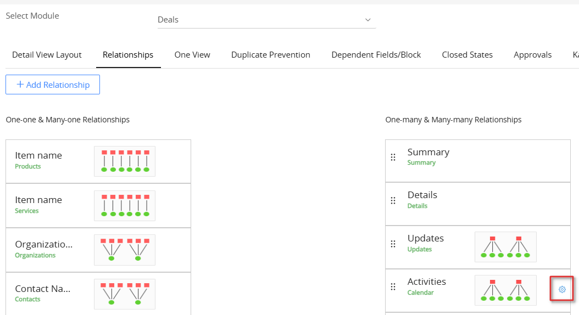This screenshot has height=315, width=579.
Task: Click the green Calendar module link
Action: 420,293
